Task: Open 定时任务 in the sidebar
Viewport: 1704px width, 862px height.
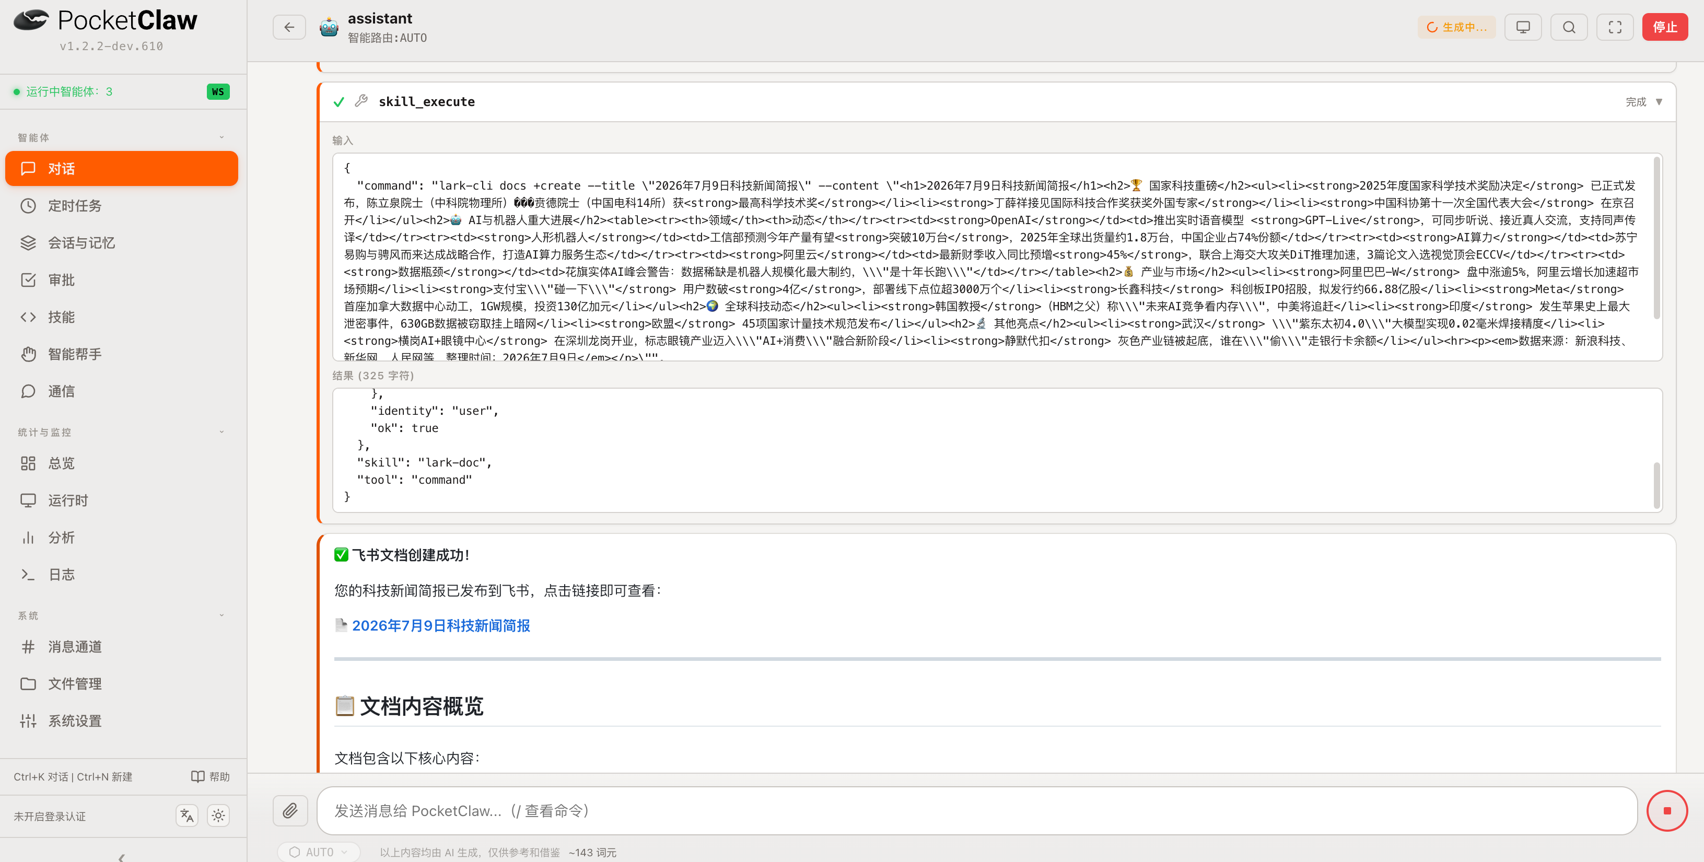Action: (x=122, y=206)
